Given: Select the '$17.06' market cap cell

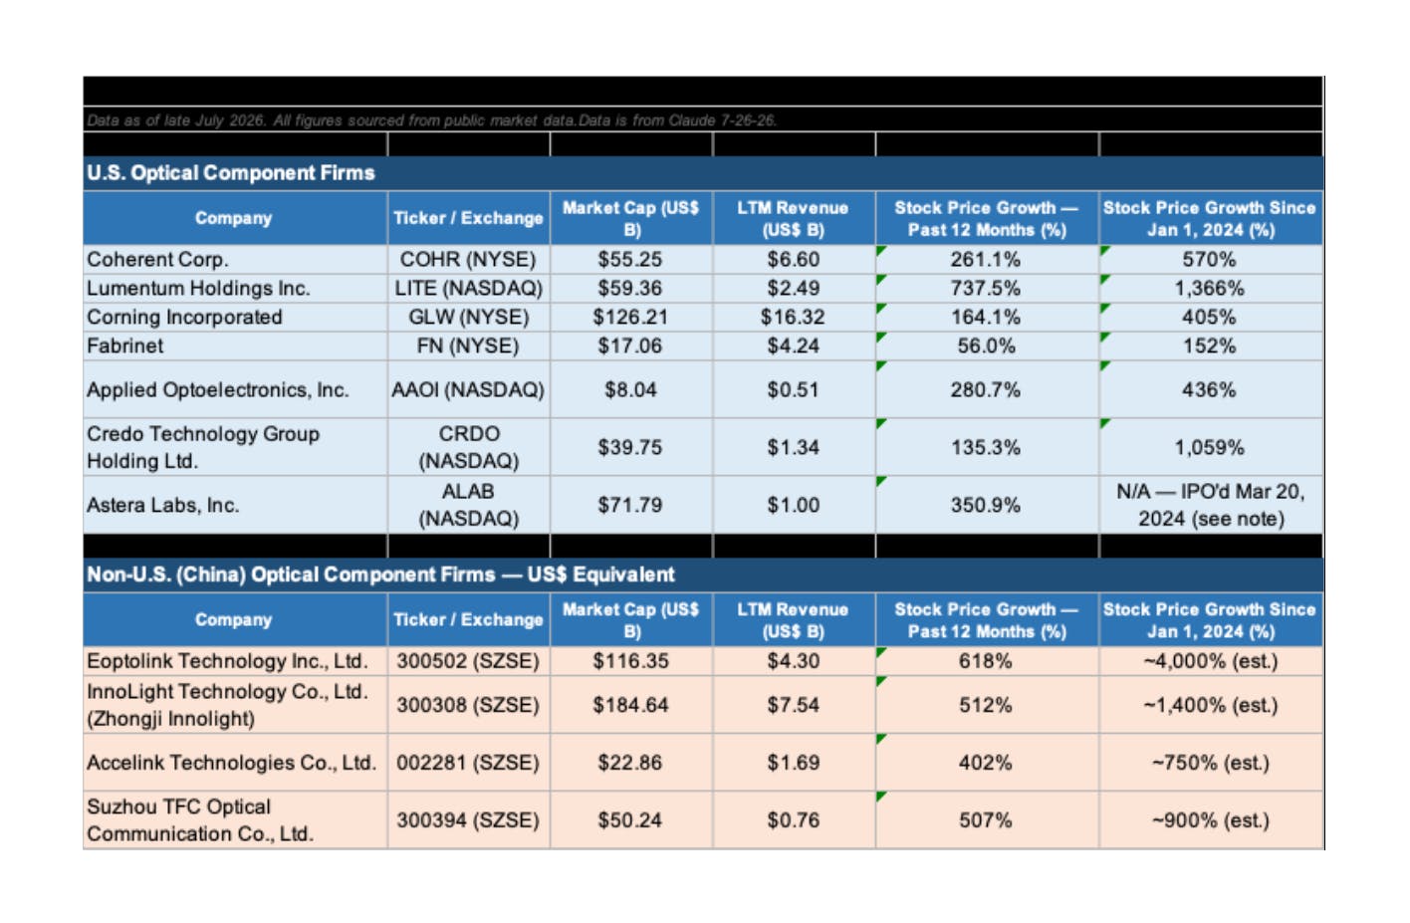Looking at the screenshot, I should pyautogui.click(x=630, y=346).
